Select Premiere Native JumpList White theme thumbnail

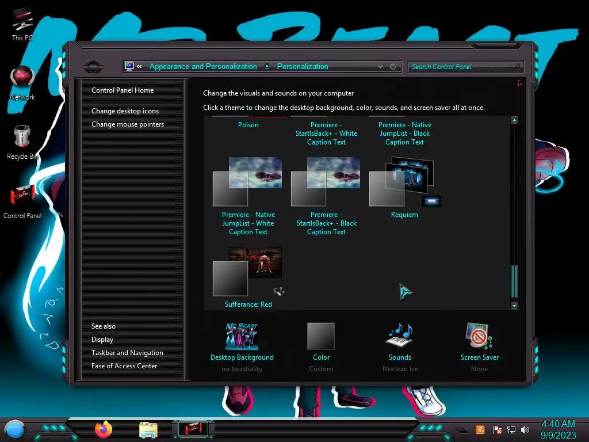247,182
